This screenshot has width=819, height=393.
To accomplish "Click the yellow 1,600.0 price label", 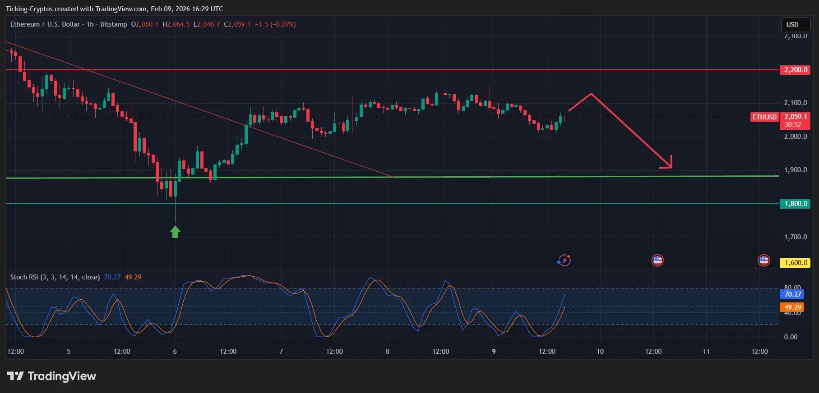I will pyautogui.click(x=795, y=263).
